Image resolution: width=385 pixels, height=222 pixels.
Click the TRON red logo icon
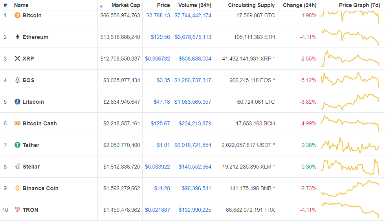tap(17, 210)
